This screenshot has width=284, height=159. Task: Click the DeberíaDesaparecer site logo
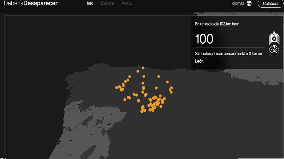coord(31,4)
